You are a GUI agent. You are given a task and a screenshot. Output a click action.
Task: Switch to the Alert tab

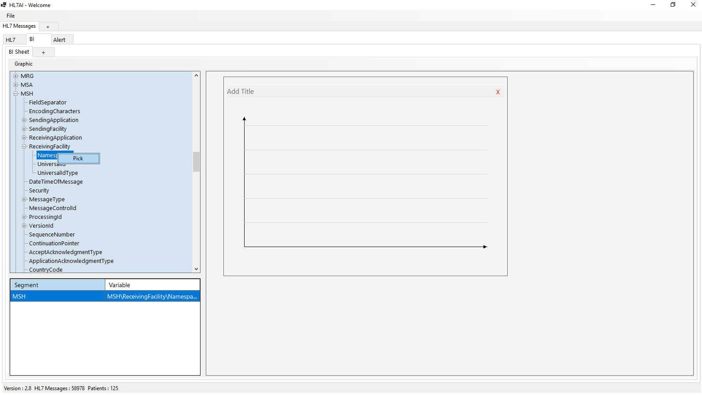(x=59, y=40)
